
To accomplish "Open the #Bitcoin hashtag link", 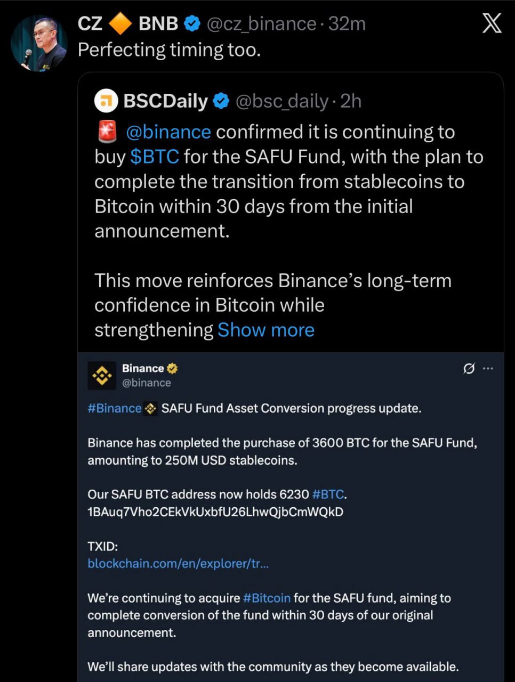I will pos(267,598).
